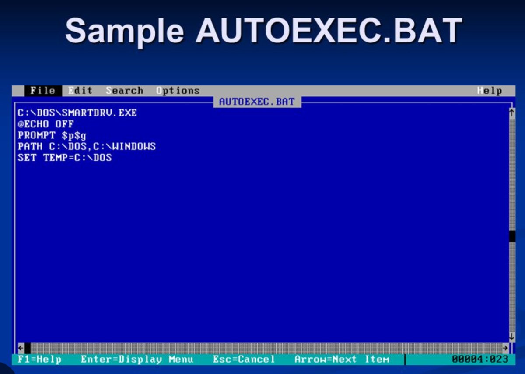The image size is (525, 374).
Task: Click the Sample AUTOEXEC.BAT slide heading
Action: point(263,32)
